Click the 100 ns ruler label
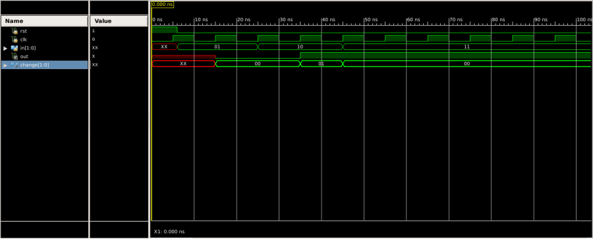The height and width of the screenshot is (239, 593). [584, 20]
